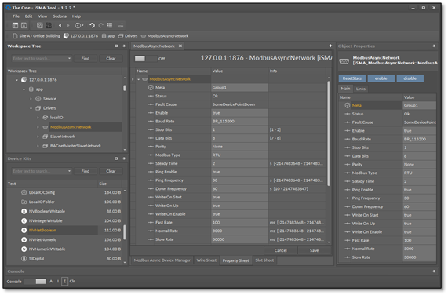This screenshot has height=295, width=448.
Task: Collapse the Drivers node in Workspace Tree
Action: pyautogui.click(x=31, y=108)
